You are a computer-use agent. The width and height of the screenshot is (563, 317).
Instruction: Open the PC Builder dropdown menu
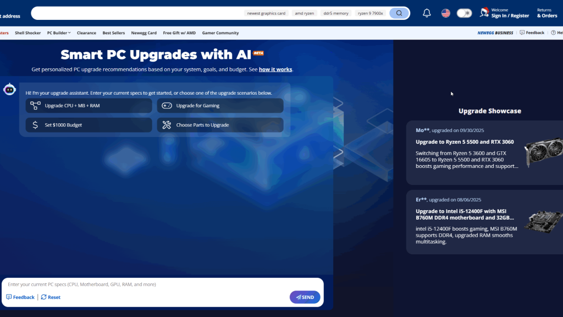click(58, 32)
